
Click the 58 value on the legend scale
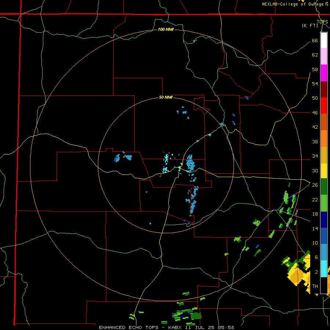point(315,69)
